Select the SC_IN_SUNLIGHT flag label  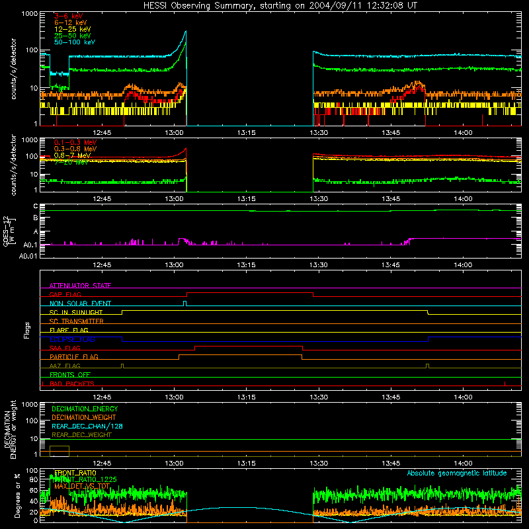tap(75, 312)
